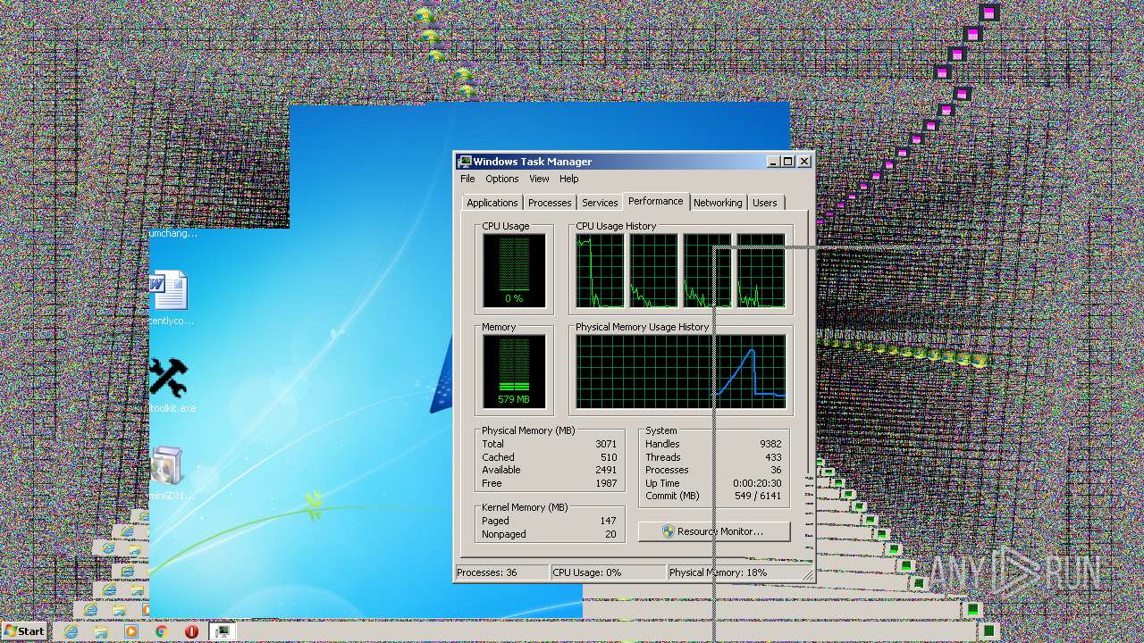The height and width of the screenshot is (643, 1144).
Task: Click the CPU Usage gauge
Action: pos(514,271)
